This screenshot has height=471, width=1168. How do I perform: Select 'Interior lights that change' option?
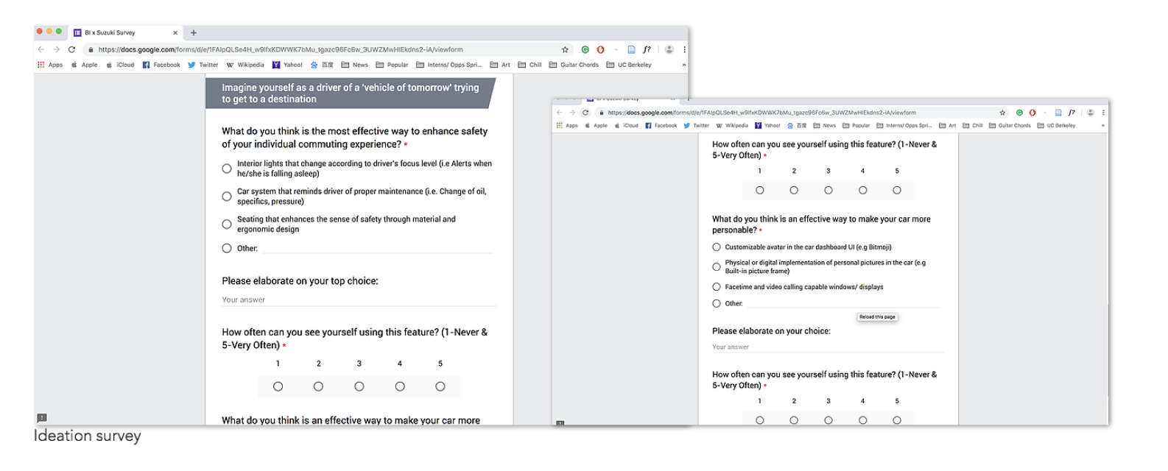[x=227, y=169]
